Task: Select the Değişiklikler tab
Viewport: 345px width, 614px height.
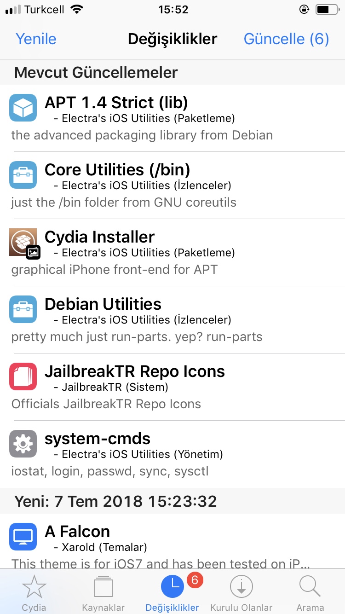Action: tap(172, 594)
